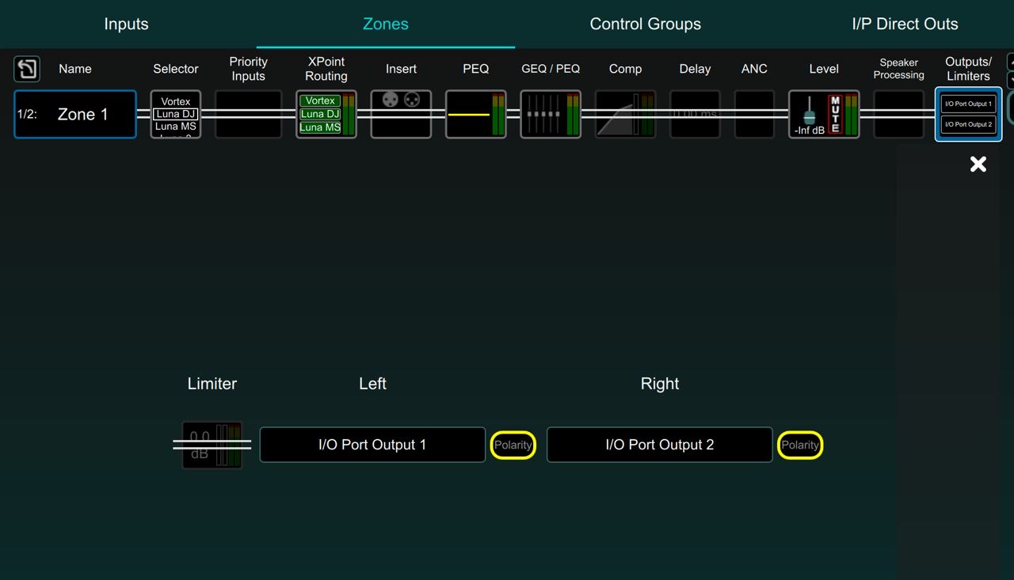Click the up arrow at the right edge
The width and height of the screenshot is (1014, 580).
(1010, 62)
